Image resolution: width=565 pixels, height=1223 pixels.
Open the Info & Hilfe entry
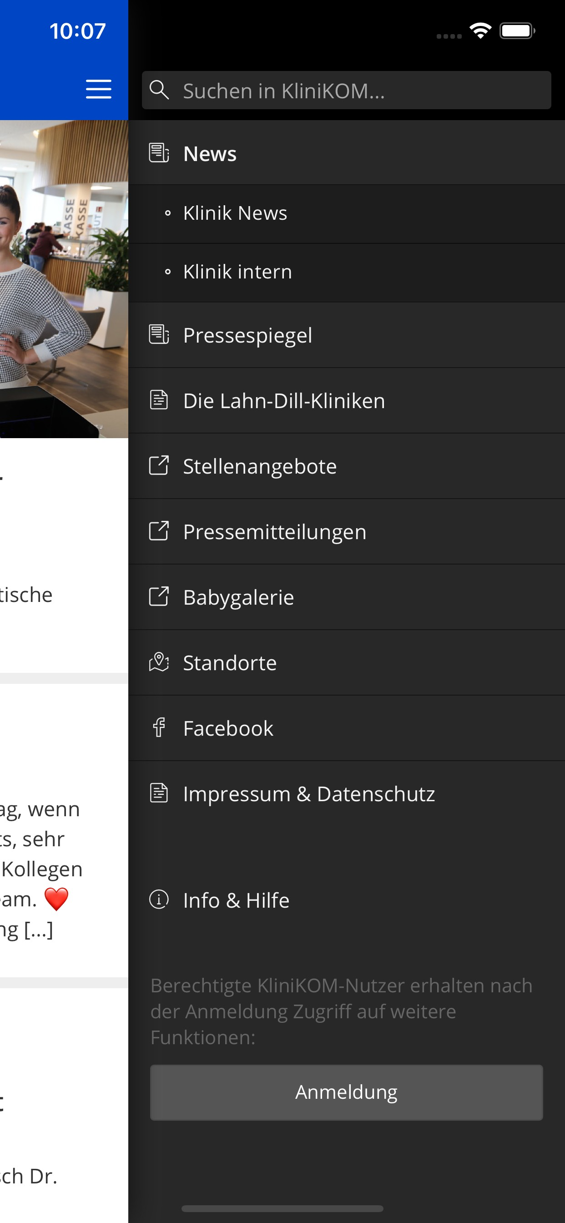click(x=346, y=900)
